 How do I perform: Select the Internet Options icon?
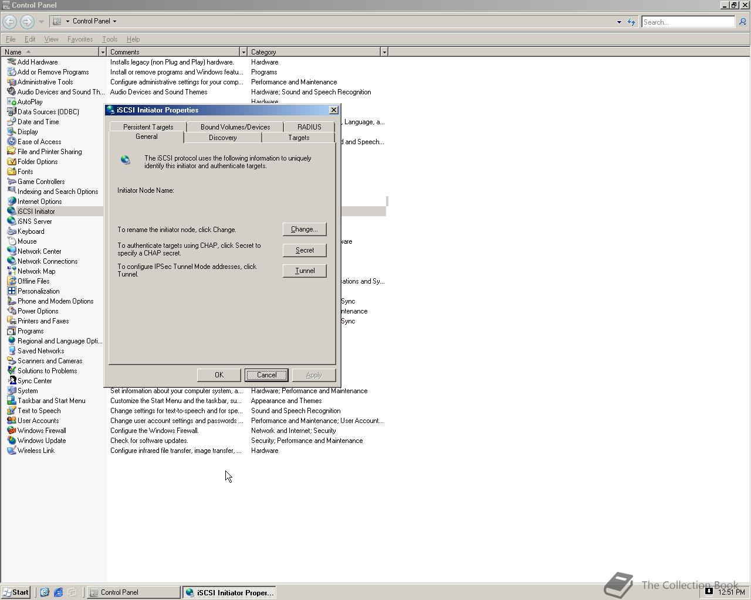click(x=11, y=202)
